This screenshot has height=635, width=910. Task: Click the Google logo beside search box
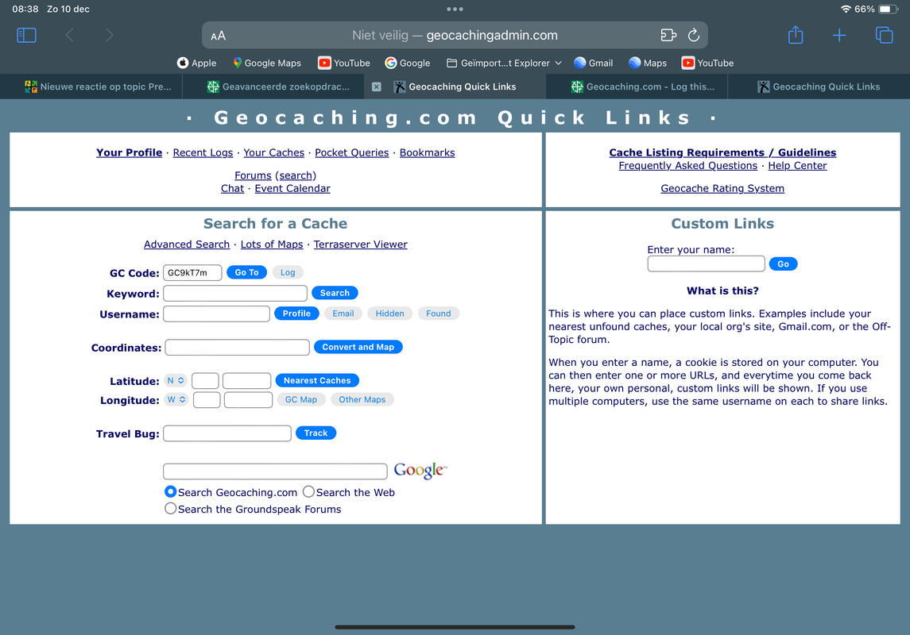[x=420, y=470]
